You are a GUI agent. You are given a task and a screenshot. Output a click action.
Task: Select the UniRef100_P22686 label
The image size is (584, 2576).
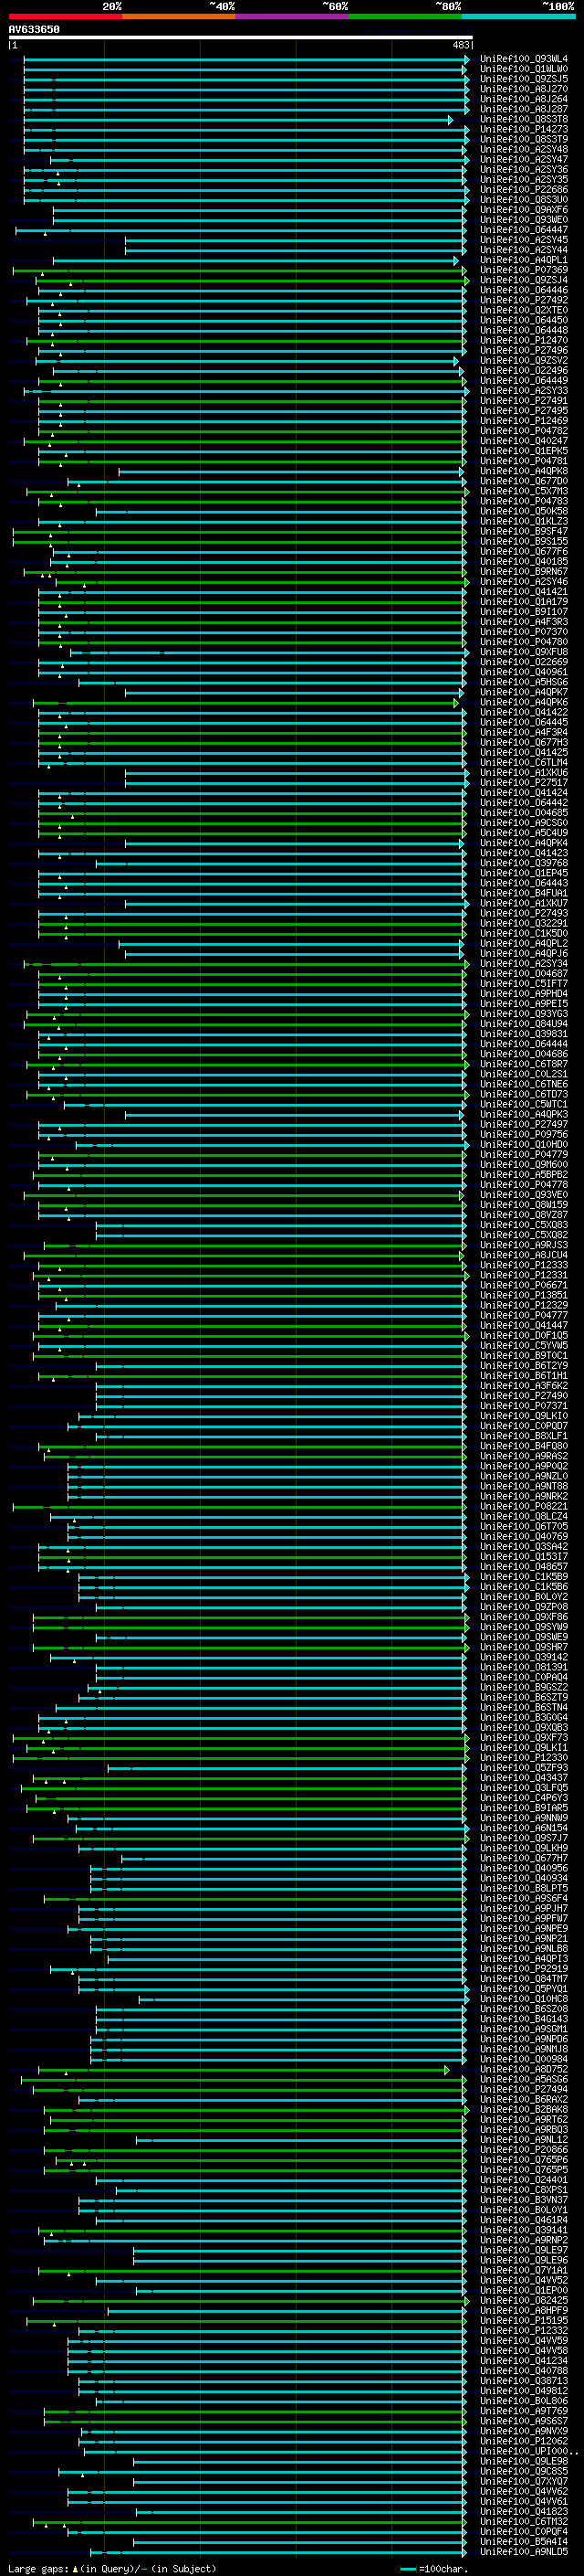tap(524, 190)
